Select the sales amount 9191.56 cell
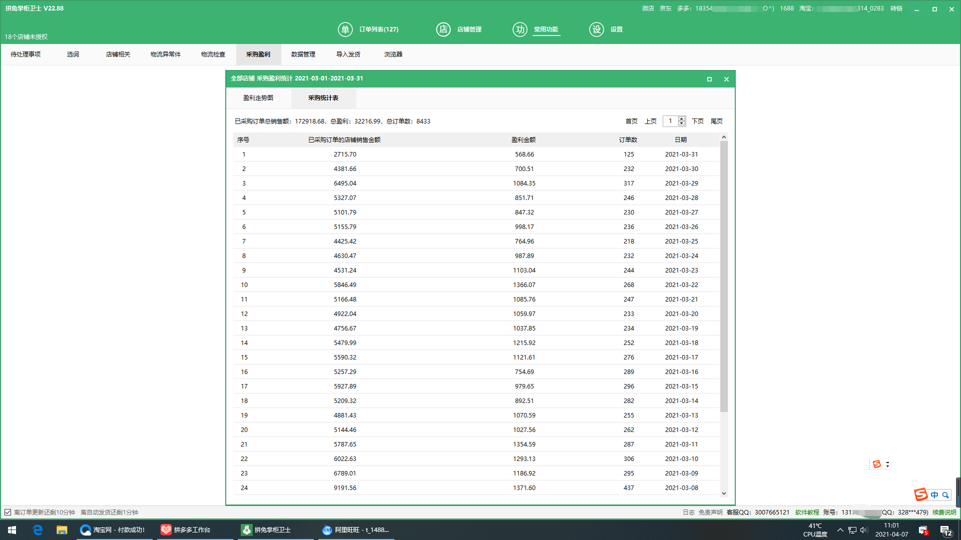This screenshot has height=540, width=961. coord(345,488)
